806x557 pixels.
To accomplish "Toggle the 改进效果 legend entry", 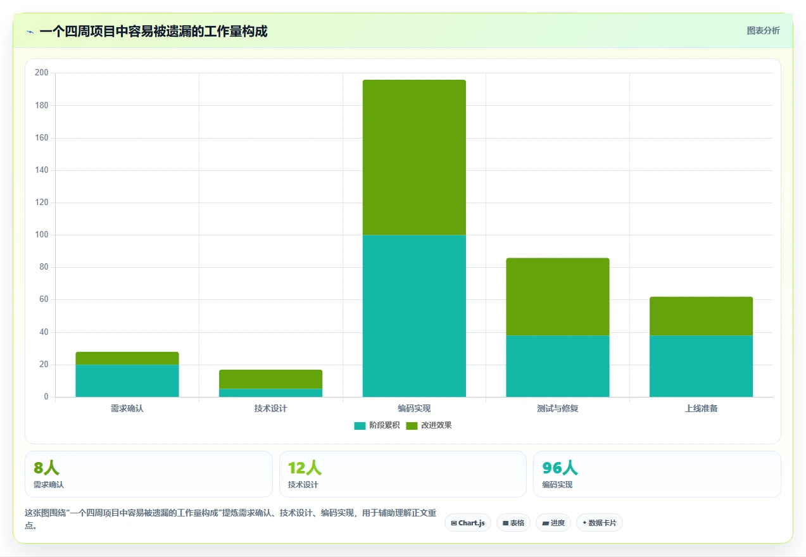I will [429, 425].
